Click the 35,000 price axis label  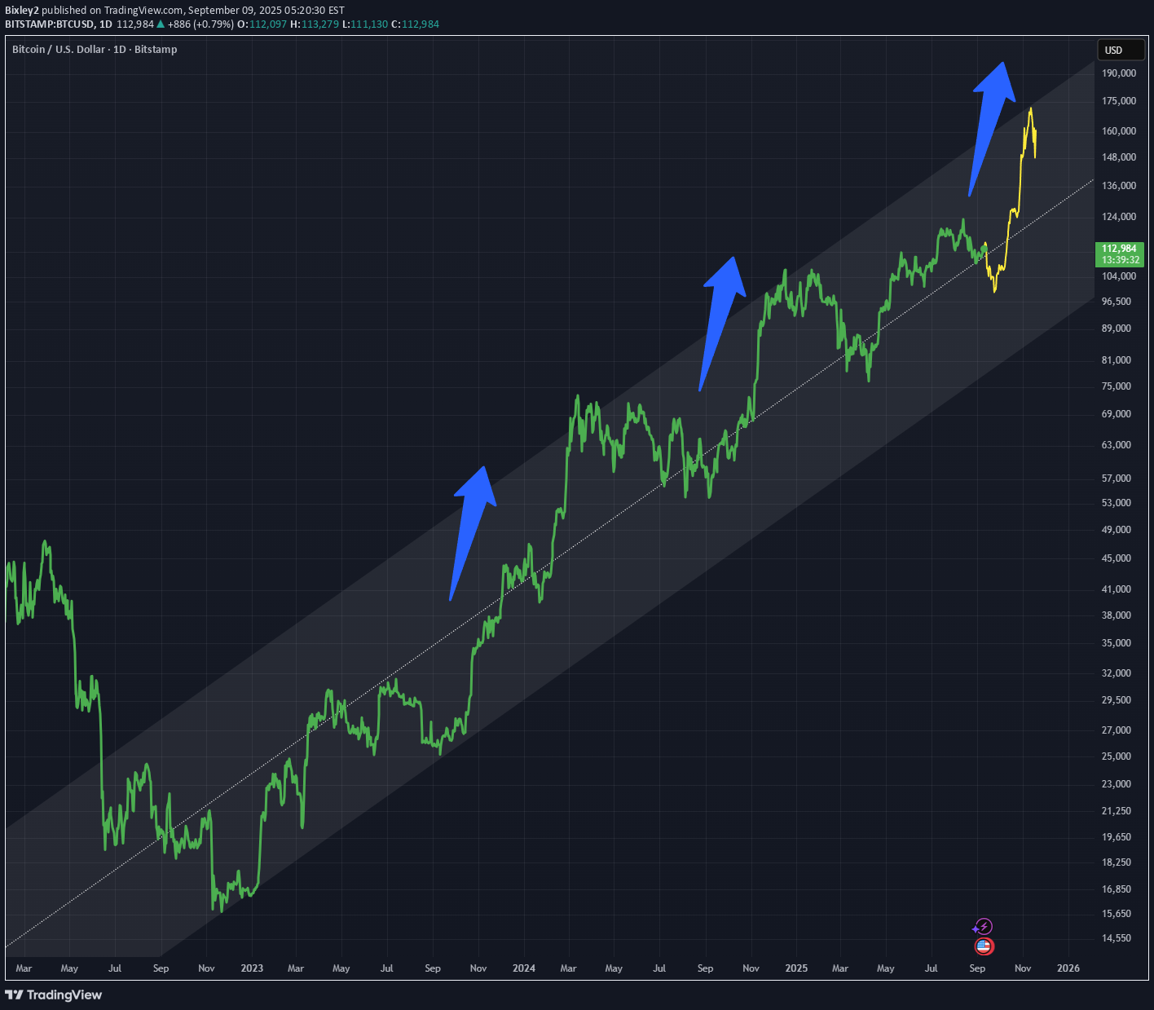(1117, 643)
